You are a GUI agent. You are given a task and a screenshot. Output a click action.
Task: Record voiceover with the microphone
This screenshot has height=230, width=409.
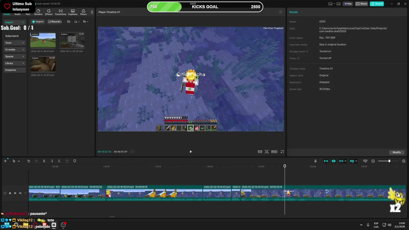click(315, 161)
